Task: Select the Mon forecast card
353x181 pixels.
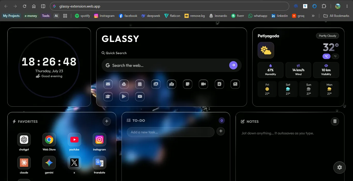Action: (329, 89)
